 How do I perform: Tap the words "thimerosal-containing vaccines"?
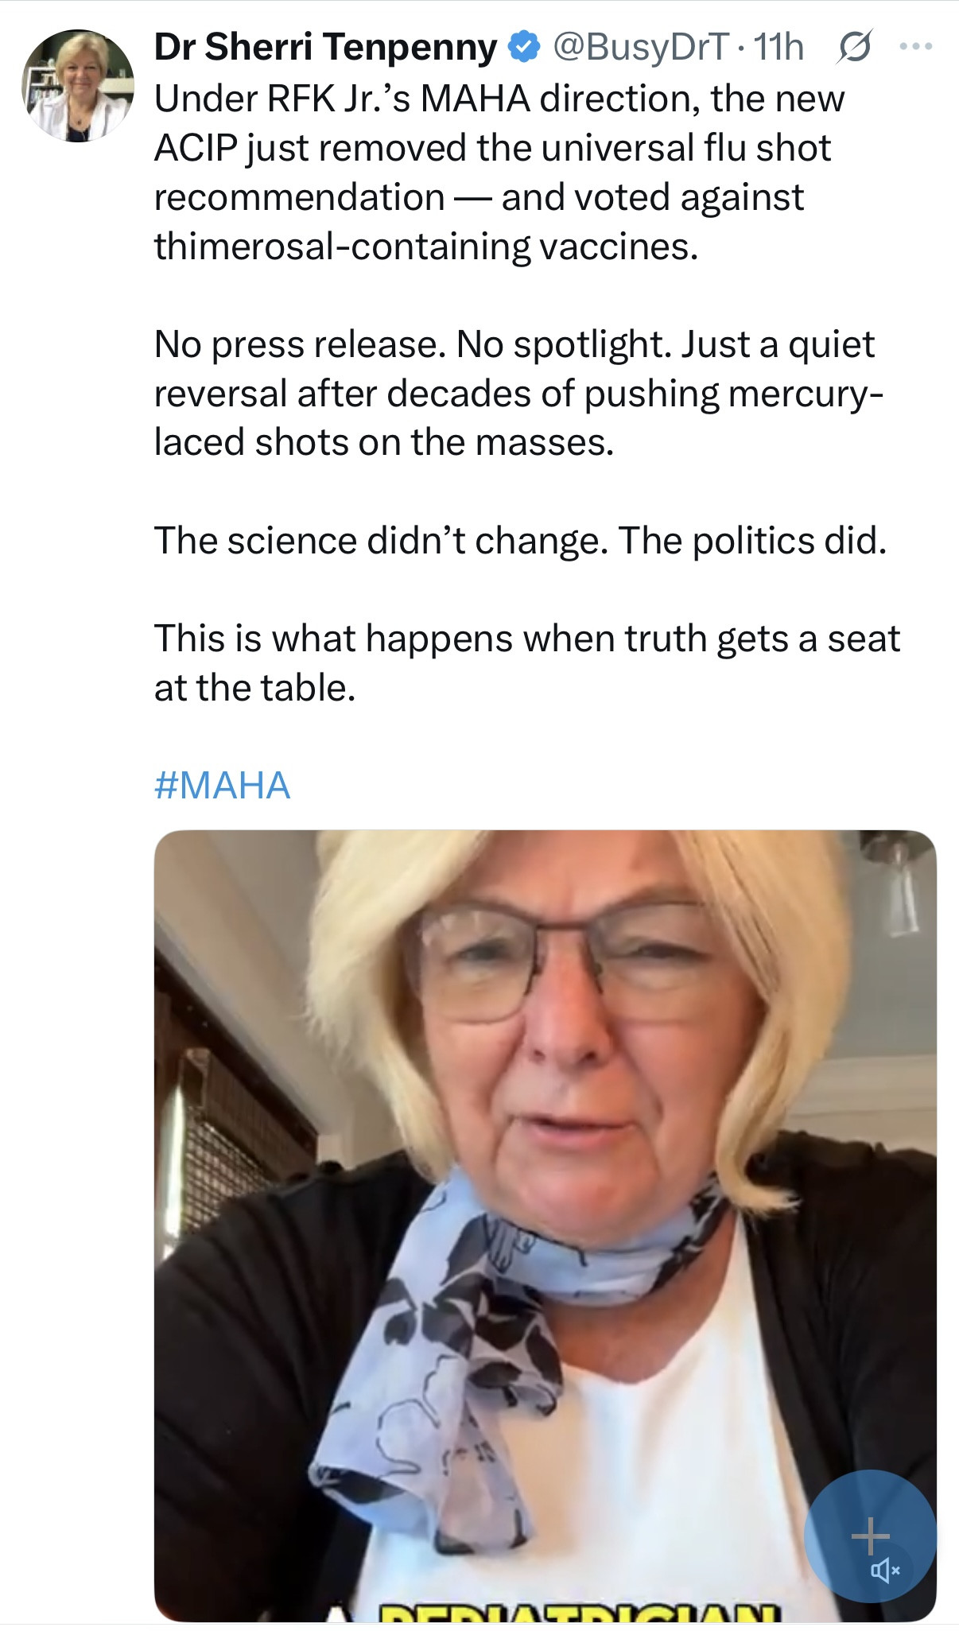click(x=426, y=247)
